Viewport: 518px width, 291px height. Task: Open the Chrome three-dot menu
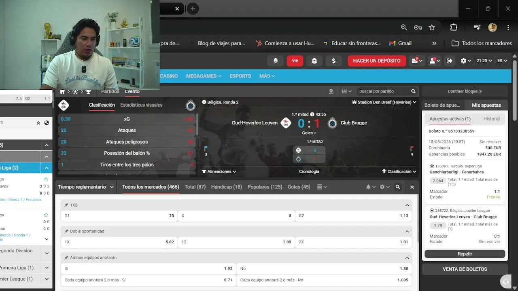pyautogui.click(x=508, y=27)
